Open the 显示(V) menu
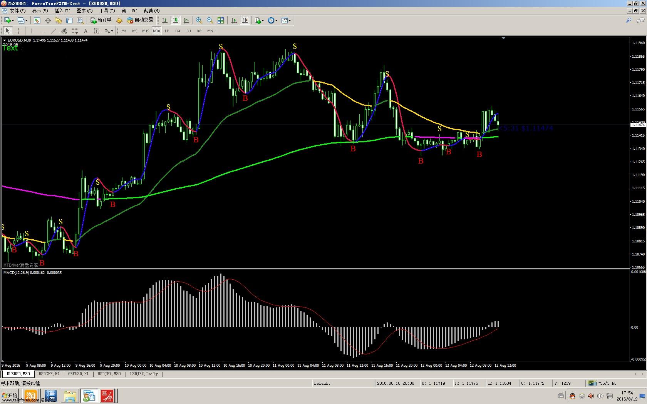 [x=40, y=11]
